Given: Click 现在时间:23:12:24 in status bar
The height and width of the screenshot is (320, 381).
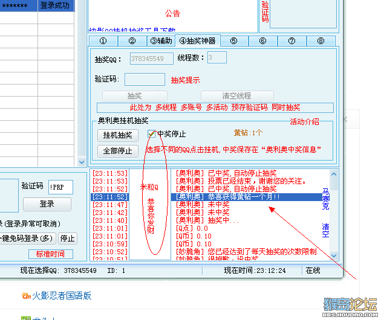Looking at the screenshot, I should click(x=255, y=270).
